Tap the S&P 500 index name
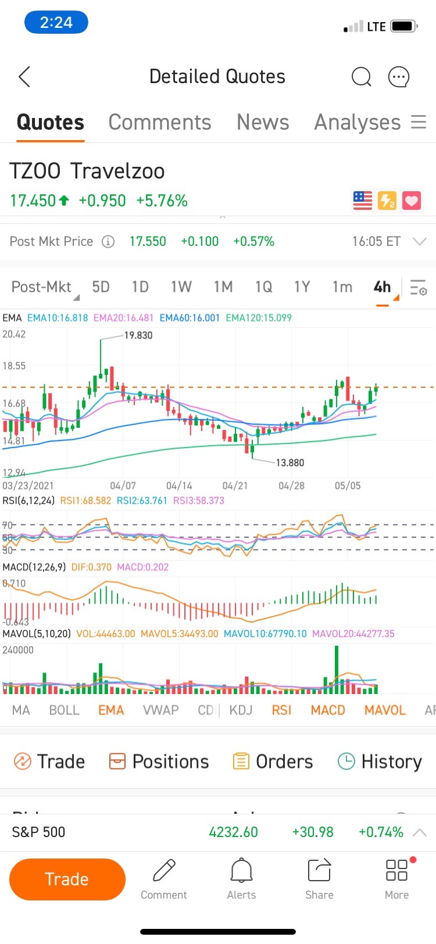 [38, 832]
